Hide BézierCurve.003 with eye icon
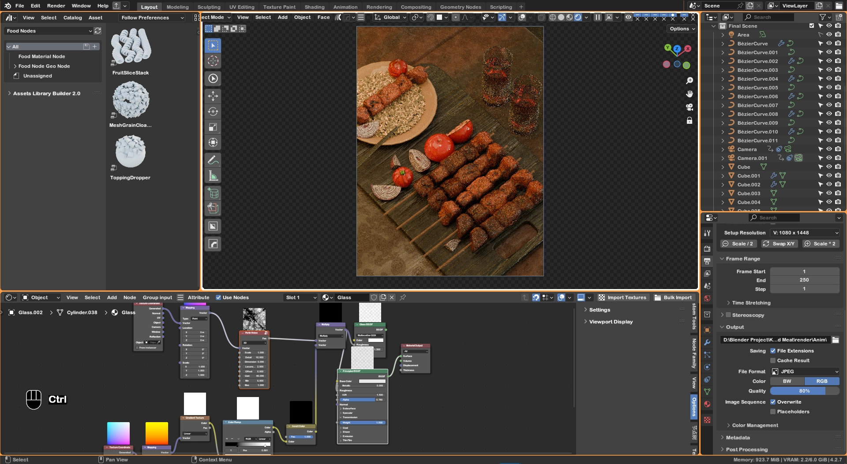847x464 pixels. coord(829,70)
